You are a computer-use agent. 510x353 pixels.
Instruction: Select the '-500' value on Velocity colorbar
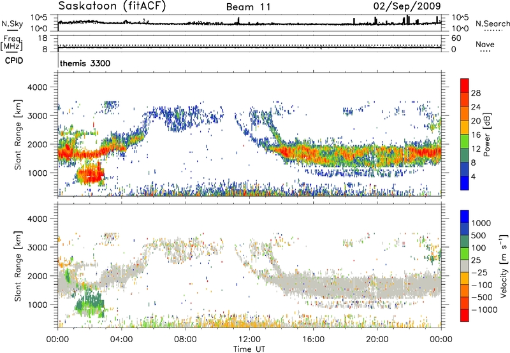(x=482, y=297)
